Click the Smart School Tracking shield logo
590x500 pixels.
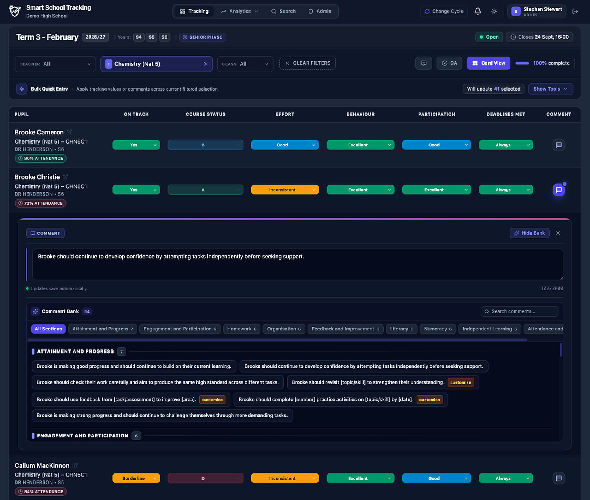point(14,11)
